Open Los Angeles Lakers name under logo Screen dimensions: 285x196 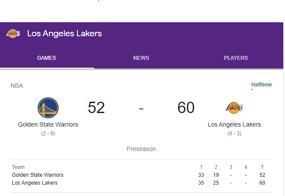pos(234,125)
